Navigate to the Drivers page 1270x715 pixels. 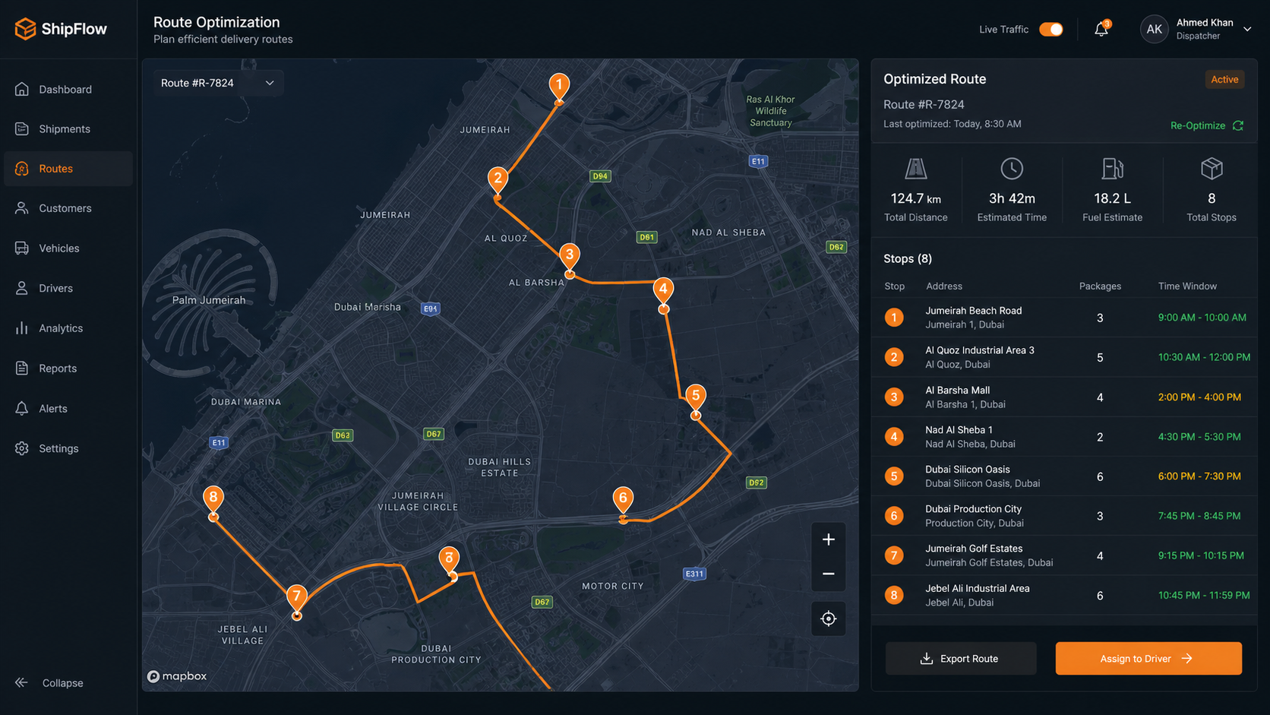(68, 288)
